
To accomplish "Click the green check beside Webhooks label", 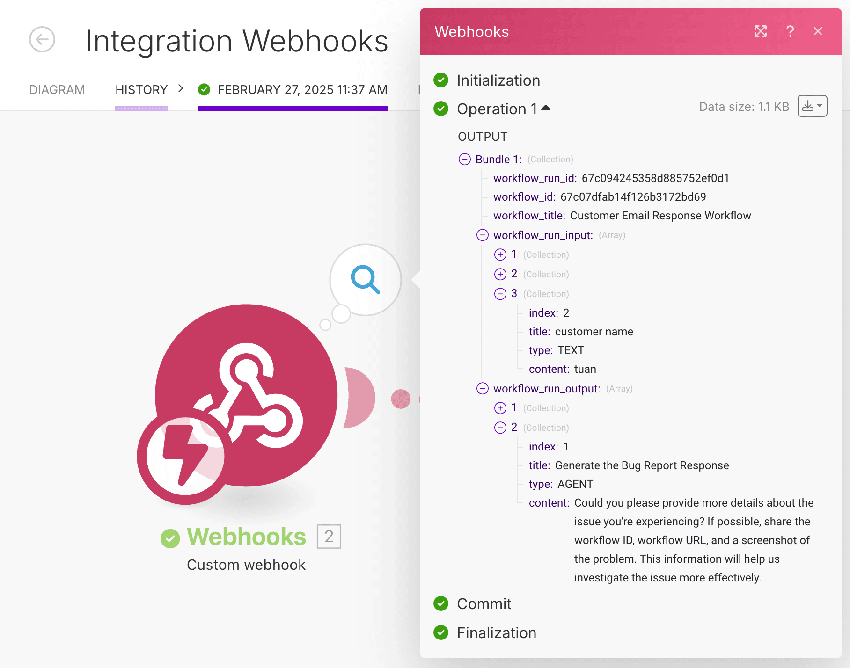I will (170, 538).
